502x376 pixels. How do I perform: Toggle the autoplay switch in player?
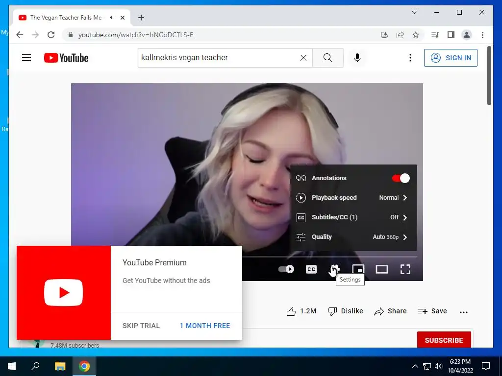pyautogui.click(x=286, y=269)
